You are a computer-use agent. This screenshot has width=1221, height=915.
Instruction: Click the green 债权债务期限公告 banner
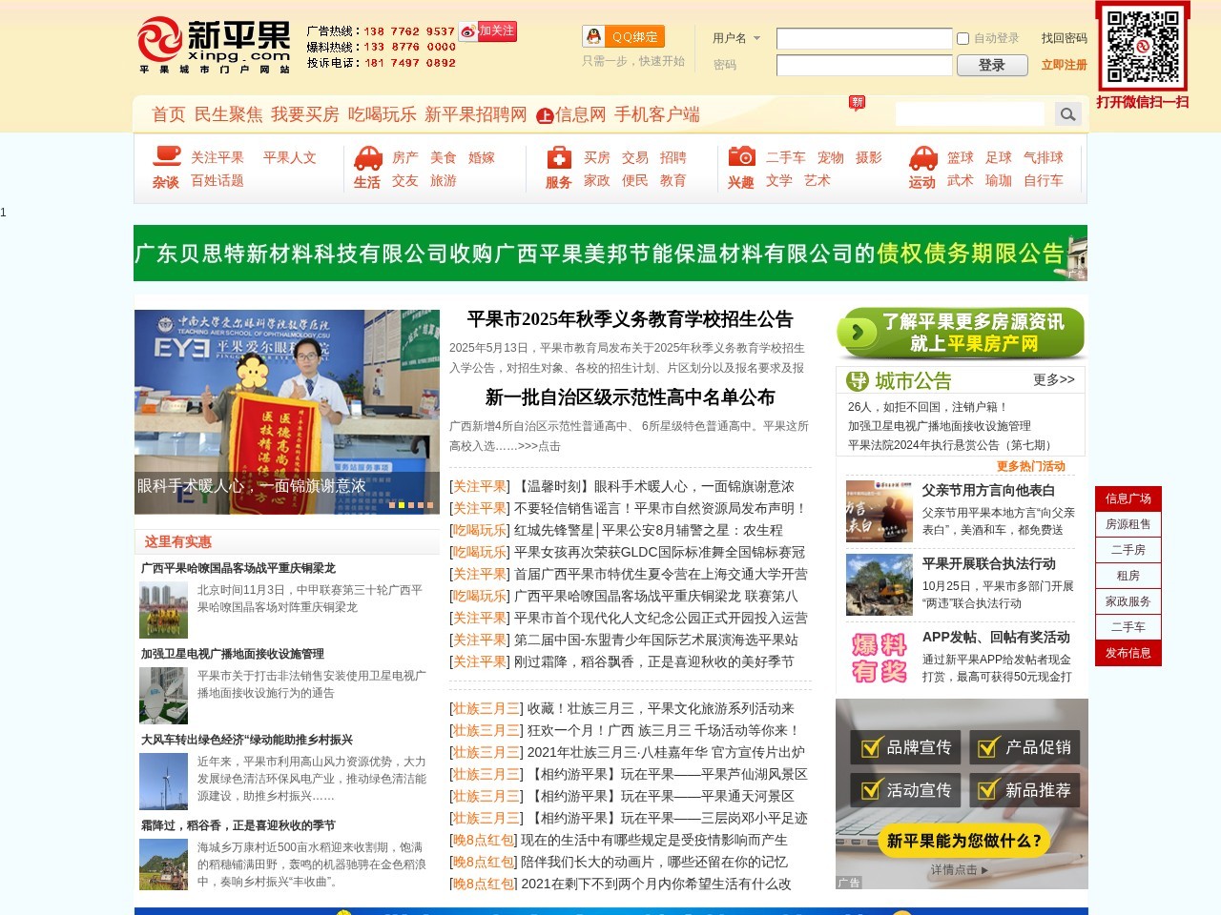[610, 253]
